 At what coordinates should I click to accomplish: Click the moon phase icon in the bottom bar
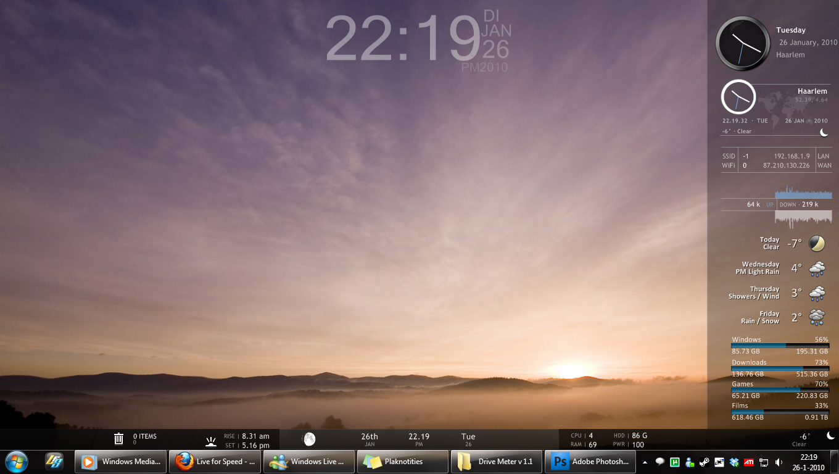click(309, 439)
